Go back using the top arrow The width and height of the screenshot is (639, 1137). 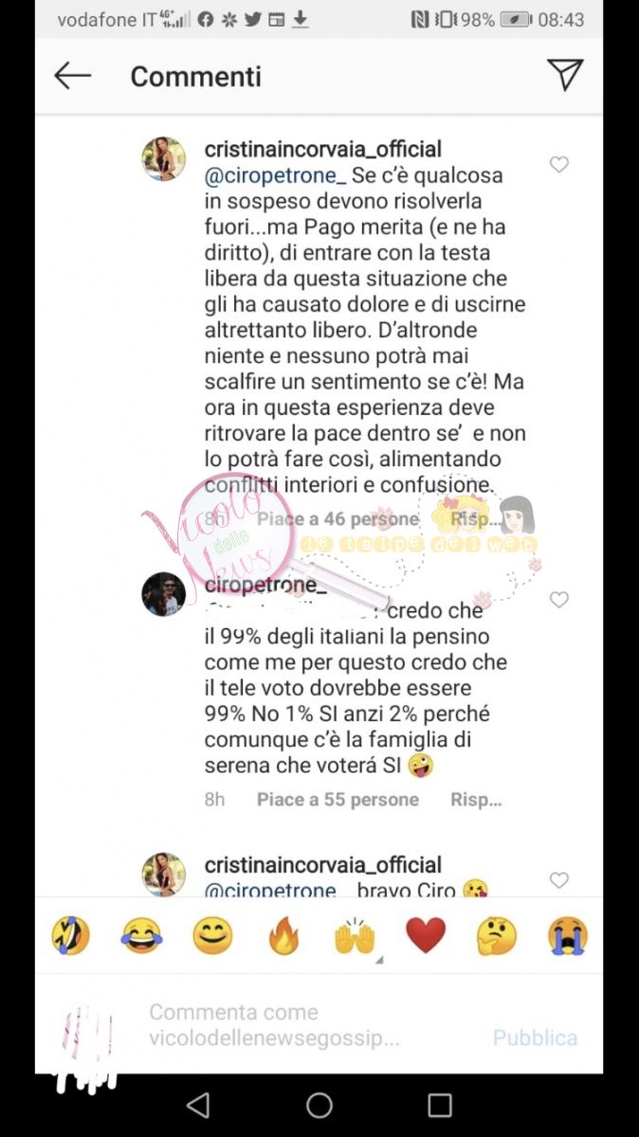(72, 76)
